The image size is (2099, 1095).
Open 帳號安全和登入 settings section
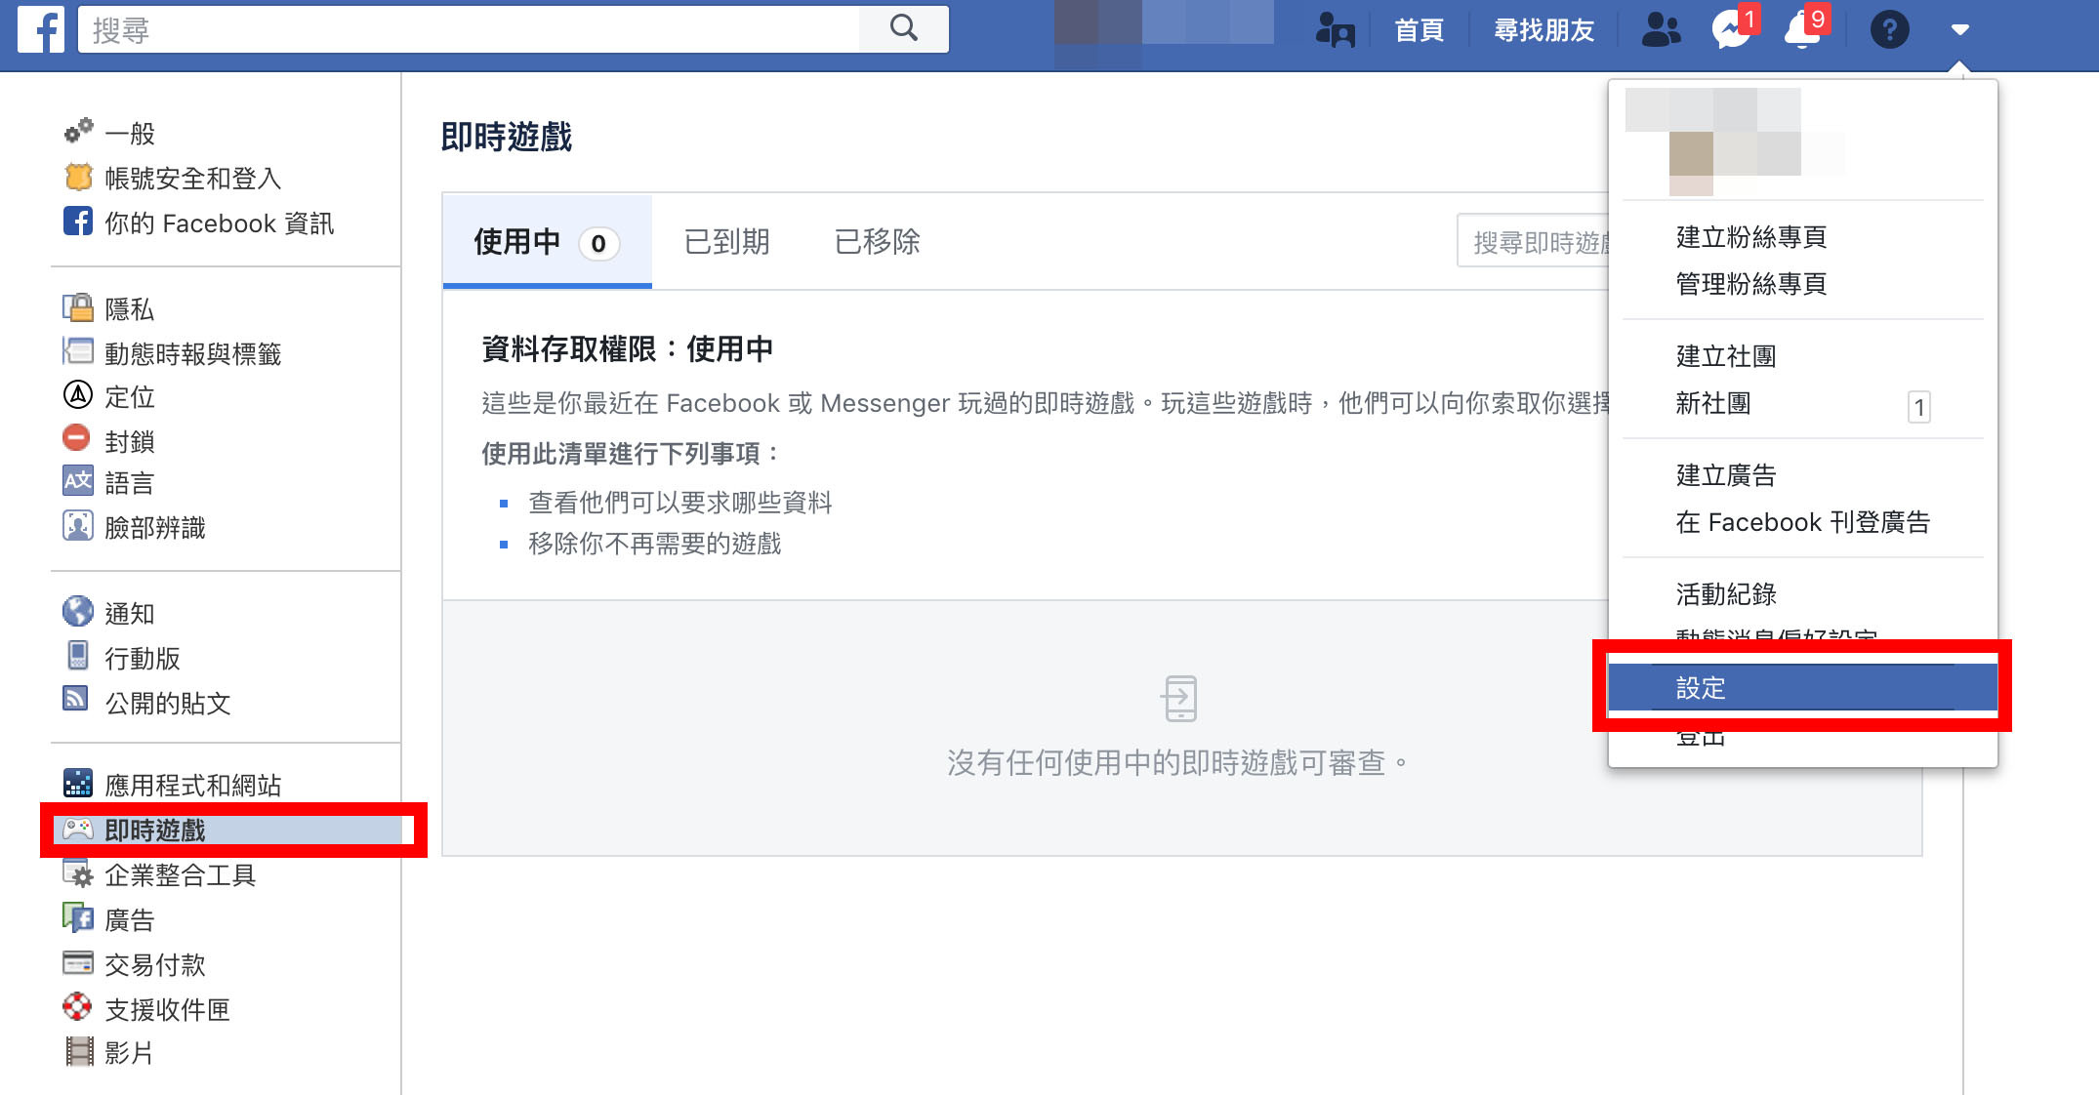tap(192, 178)
